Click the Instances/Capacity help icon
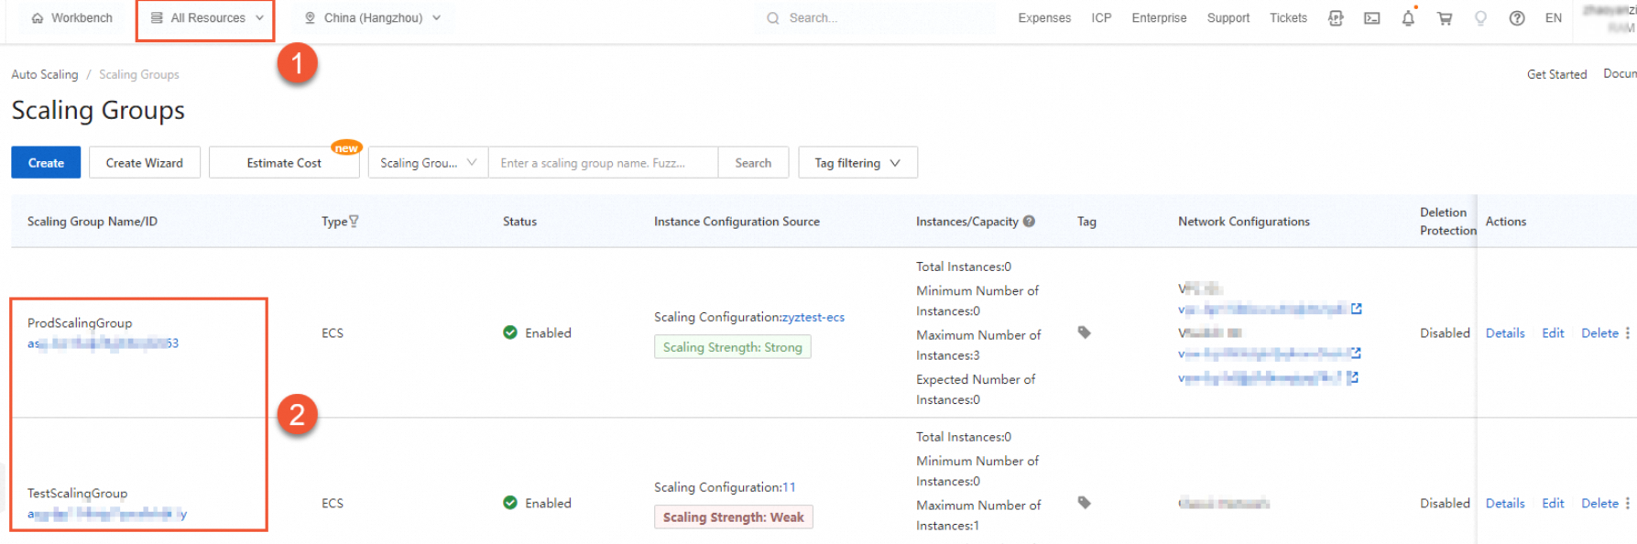Image resolution: width=1637 pixels, height=544 pixels. point(1029,222)
